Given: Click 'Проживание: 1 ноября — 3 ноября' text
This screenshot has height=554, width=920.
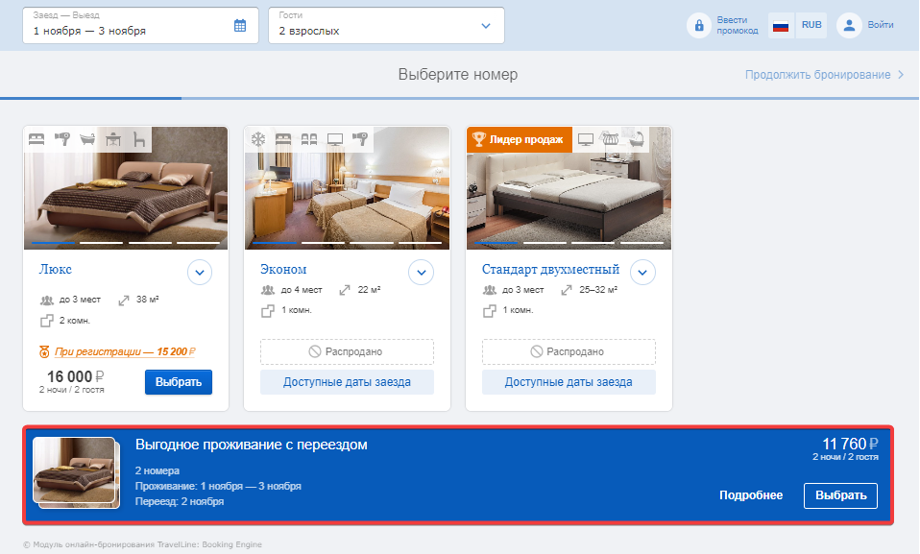Looking at the screenshot, I should (218, 486).
